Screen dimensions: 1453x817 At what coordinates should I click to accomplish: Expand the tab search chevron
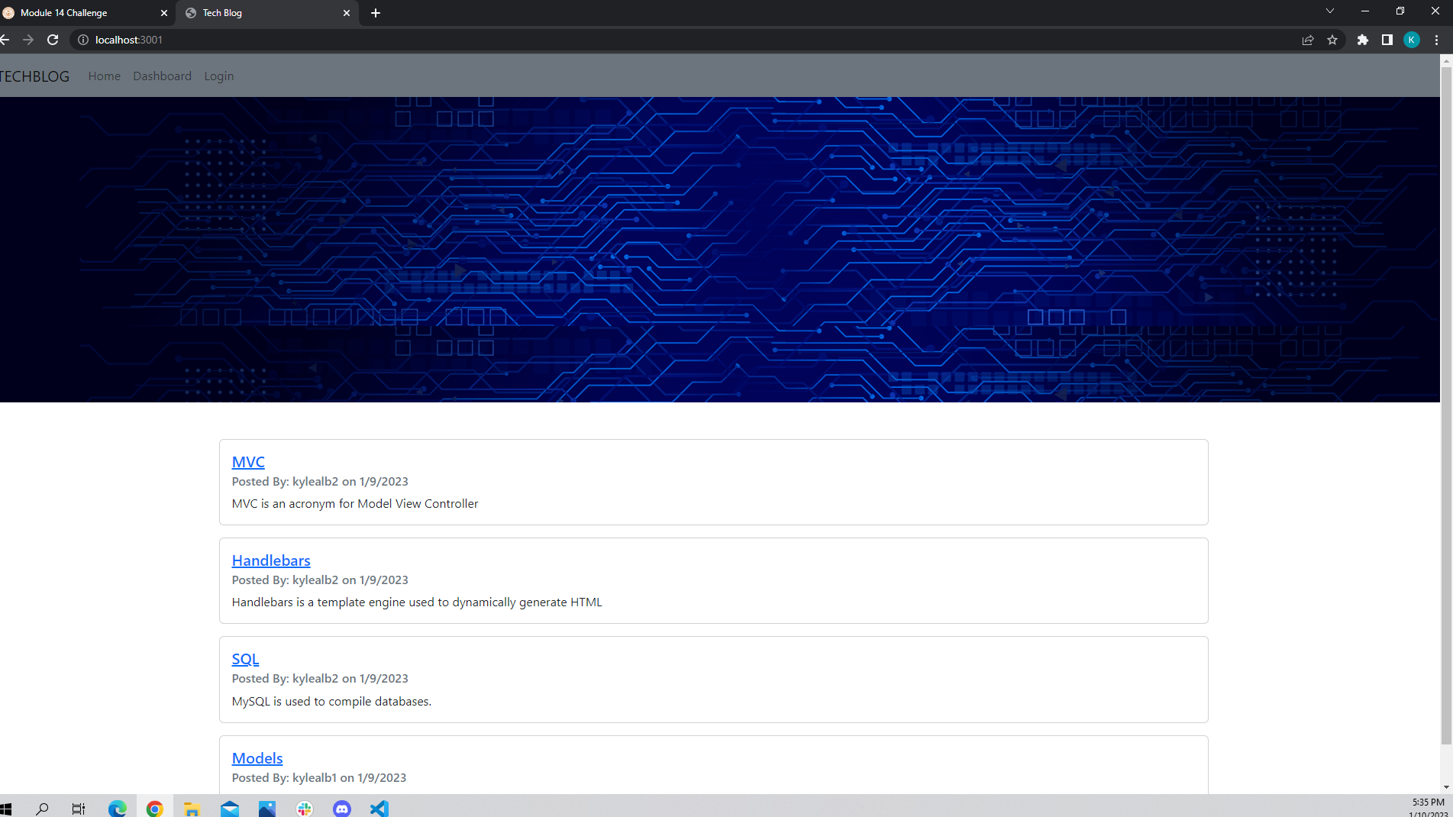(1330, 11)
